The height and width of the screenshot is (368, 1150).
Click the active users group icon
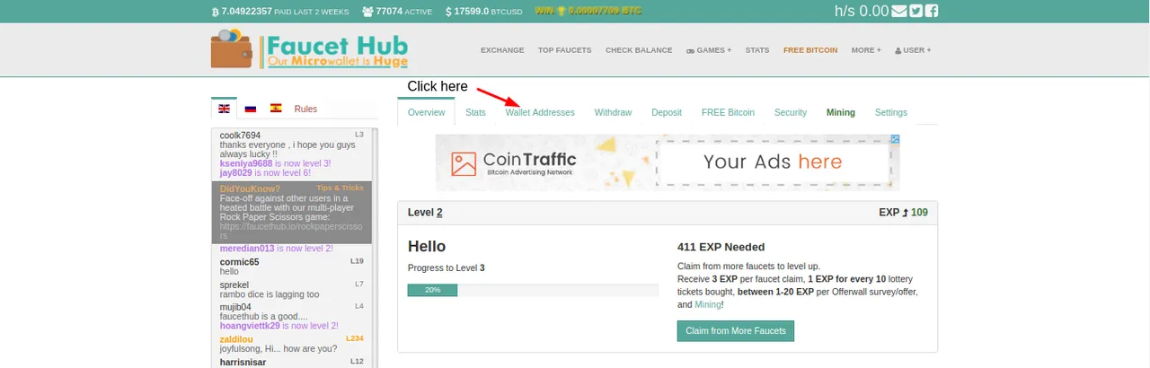click(367, 12)
